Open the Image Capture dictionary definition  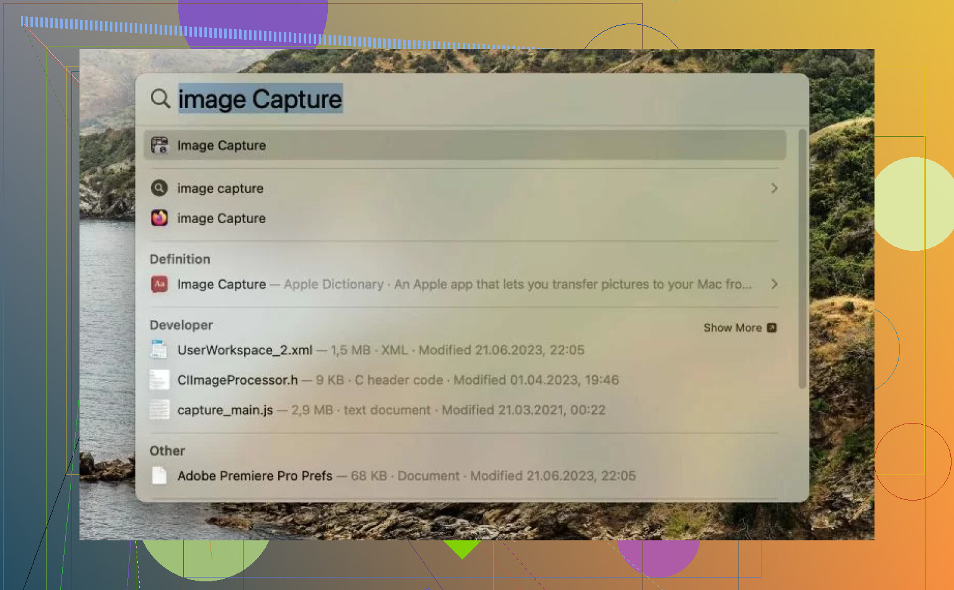point(465,284)
